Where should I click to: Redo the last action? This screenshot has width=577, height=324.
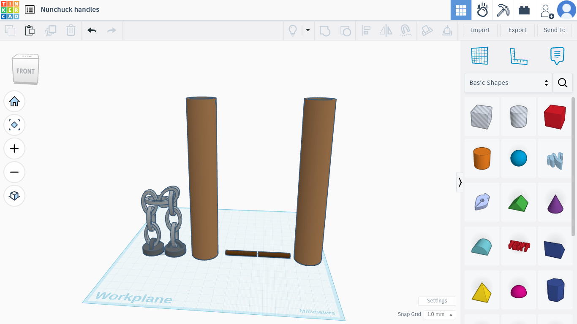coord(112,30)
